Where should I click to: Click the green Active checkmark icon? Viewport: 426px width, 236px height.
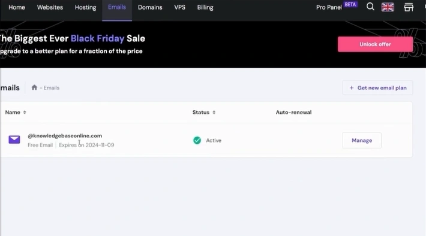(x=197, y=140)
